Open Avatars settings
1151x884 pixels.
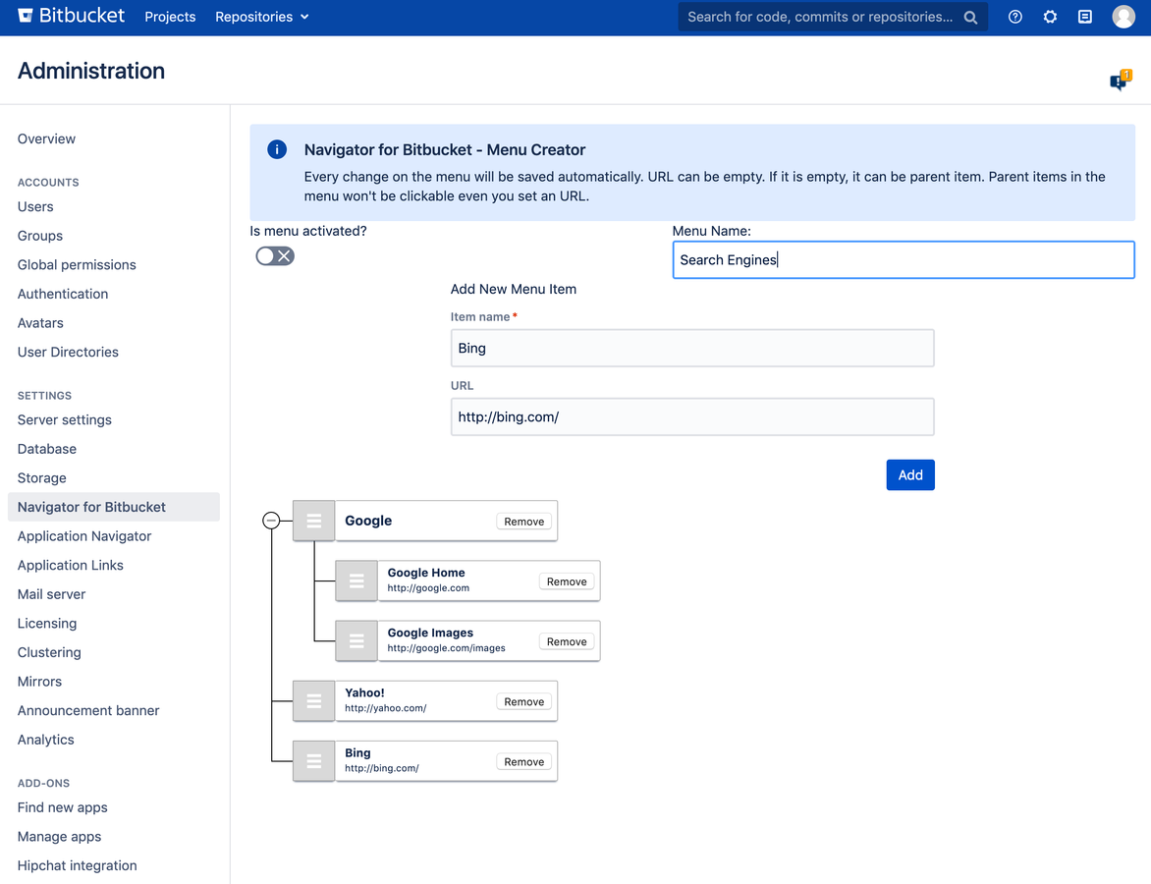pos(40,323)
